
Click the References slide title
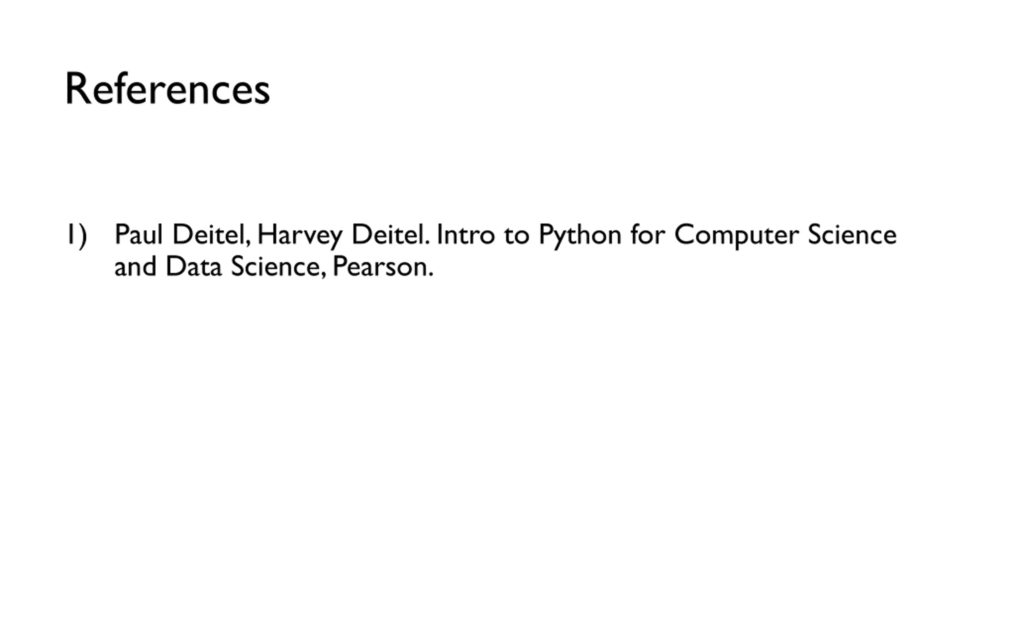[x=167, y=89]
